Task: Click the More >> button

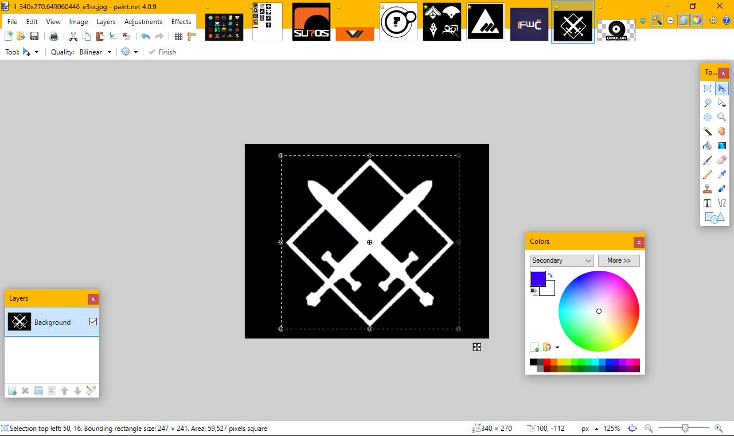Action: click(x=619, y=260)
